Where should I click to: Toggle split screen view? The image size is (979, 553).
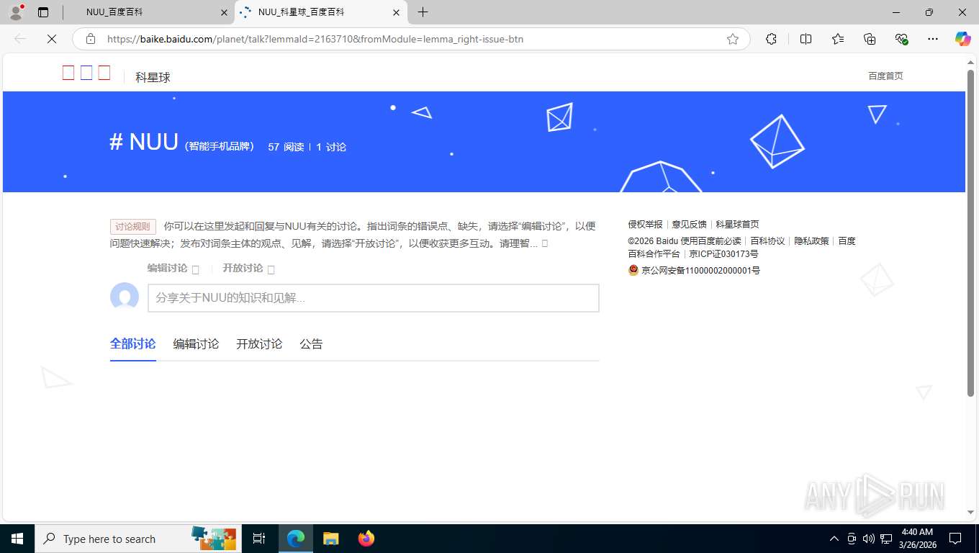point(806,39)
